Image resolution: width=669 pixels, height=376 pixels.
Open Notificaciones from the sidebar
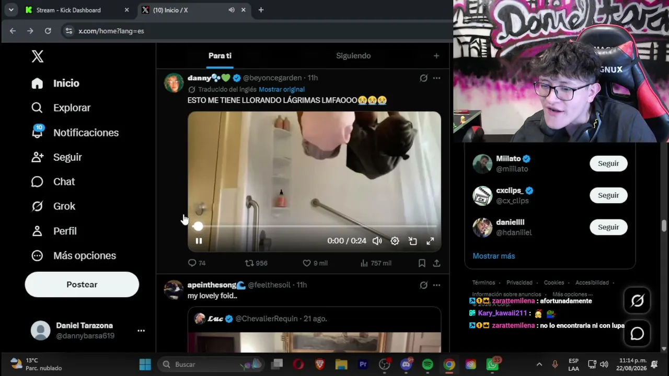point(75,133)
